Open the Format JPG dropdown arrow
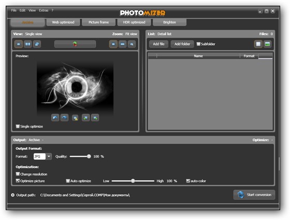The width and height of the screenshot is (290, 220). (49, 156)
